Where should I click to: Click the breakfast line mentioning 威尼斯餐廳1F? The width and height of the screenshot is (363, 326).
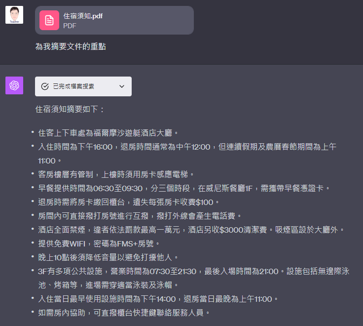(x=183, y=188)
